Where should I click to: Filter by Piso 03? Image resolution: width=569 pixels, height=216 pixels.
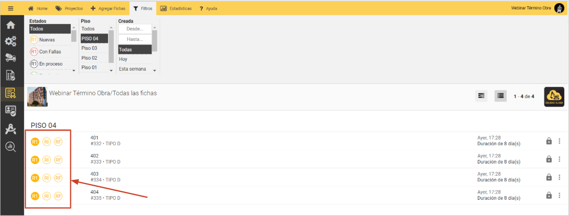pyautogui.click(x=89, y=48)
